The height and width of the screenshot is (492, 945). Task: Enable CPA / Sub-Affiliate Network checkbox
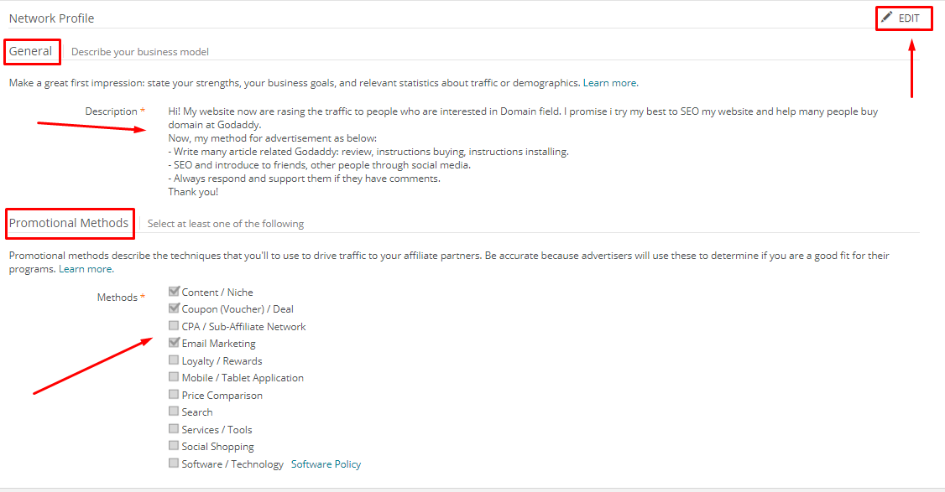point(174,326)
